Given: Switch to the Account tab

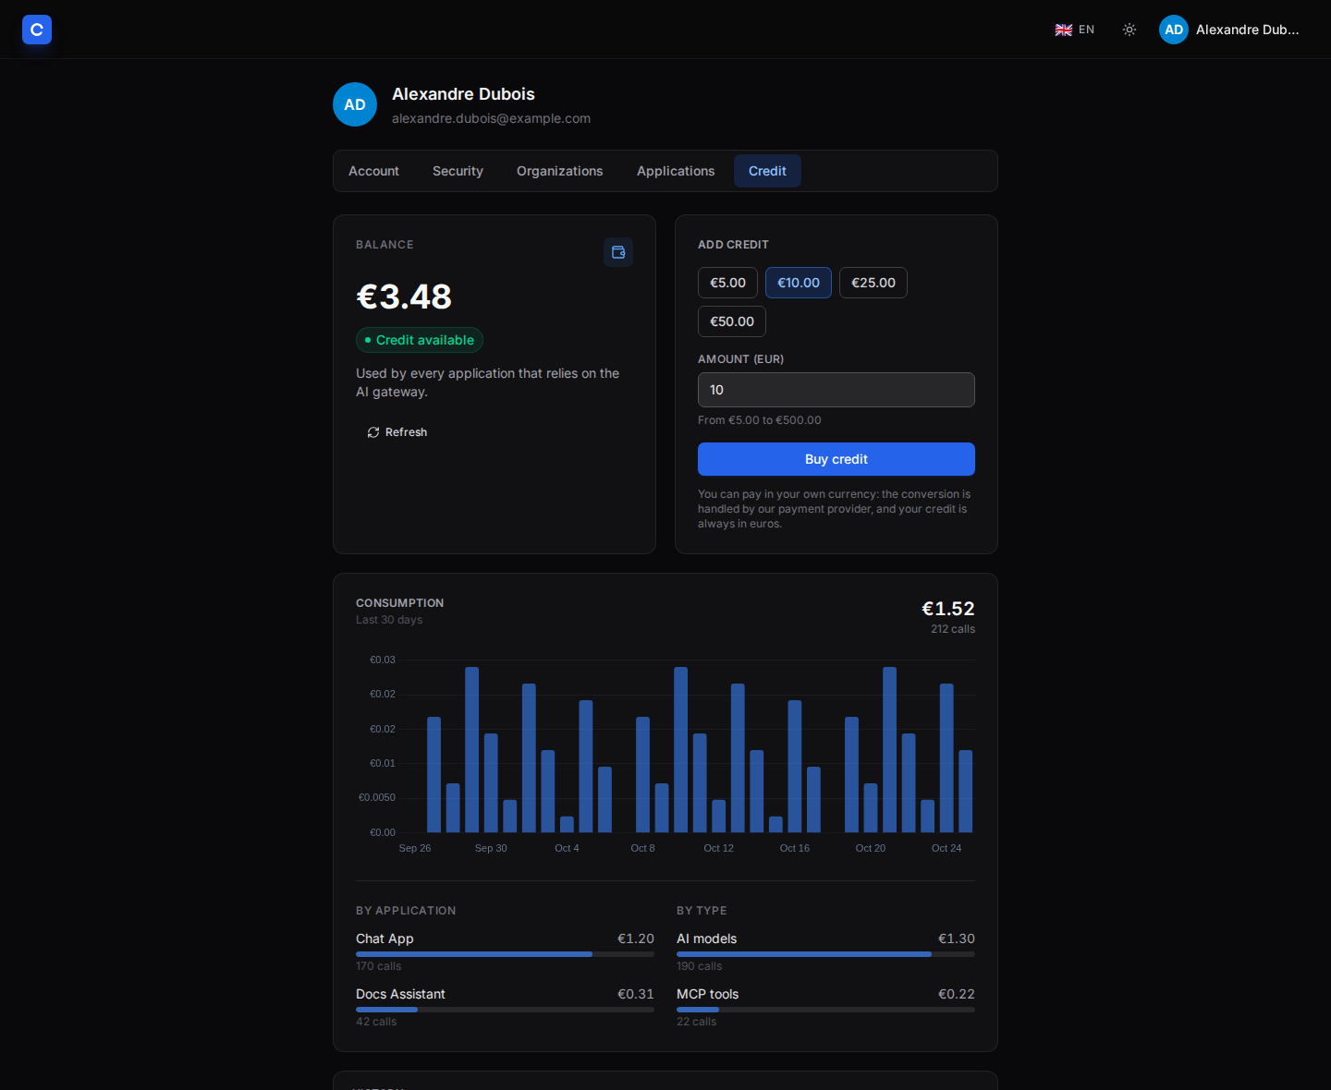Looking at the screenshot, I should (373, 171).
